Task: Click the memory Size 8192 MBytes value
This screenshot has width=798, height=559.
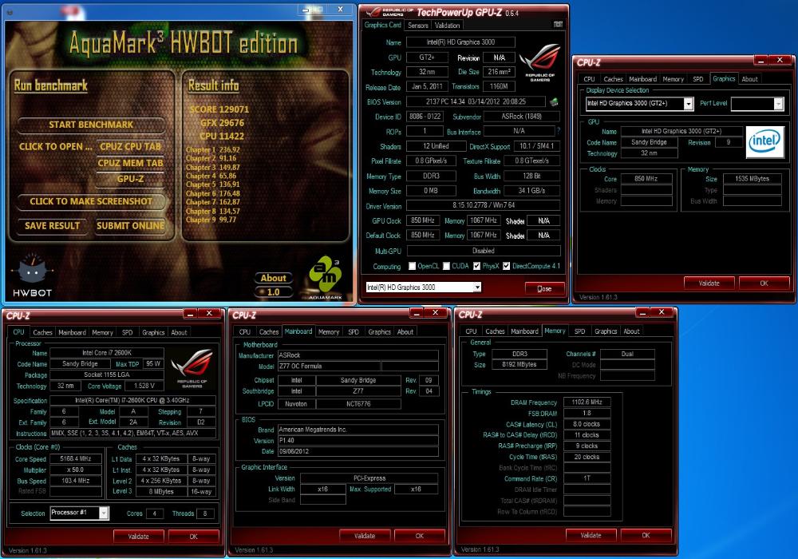Action: [519, 364]
